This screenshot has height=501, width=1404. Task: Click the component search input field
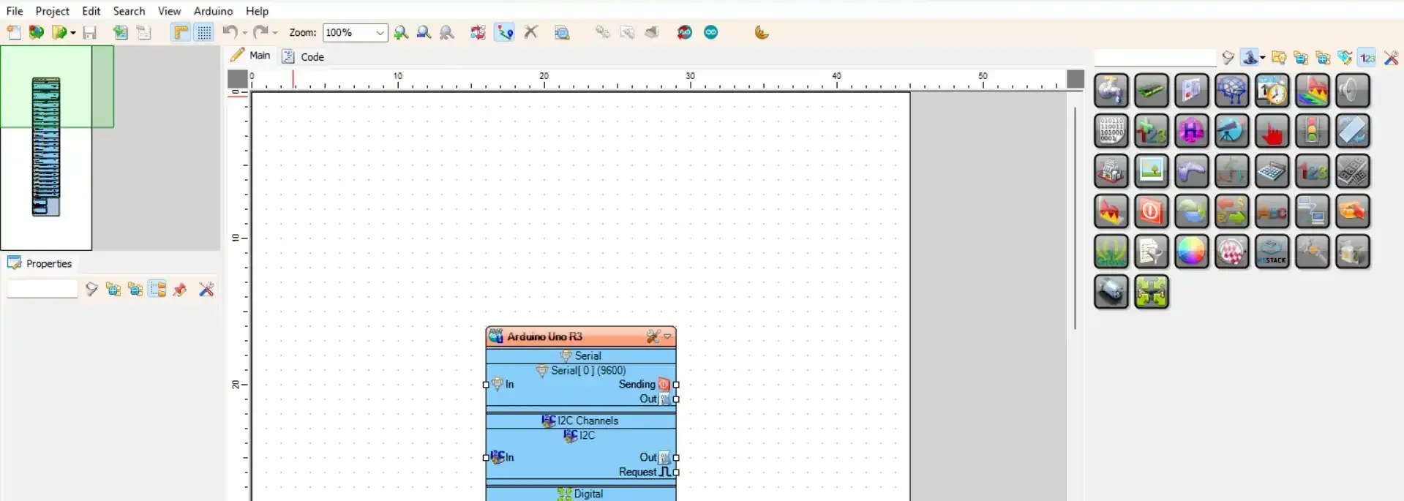click(1155, 58)
